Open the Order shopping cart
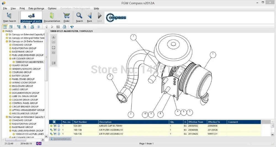This screenshot has width=276, height=147. pyautogui.click(x=67, y=17)
